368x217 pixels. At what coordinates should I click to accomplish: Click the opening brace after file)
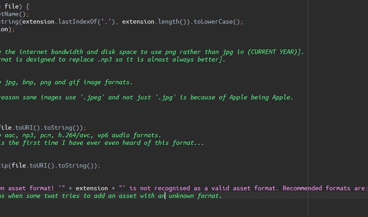pyautogui.click(x=28, y=7)
